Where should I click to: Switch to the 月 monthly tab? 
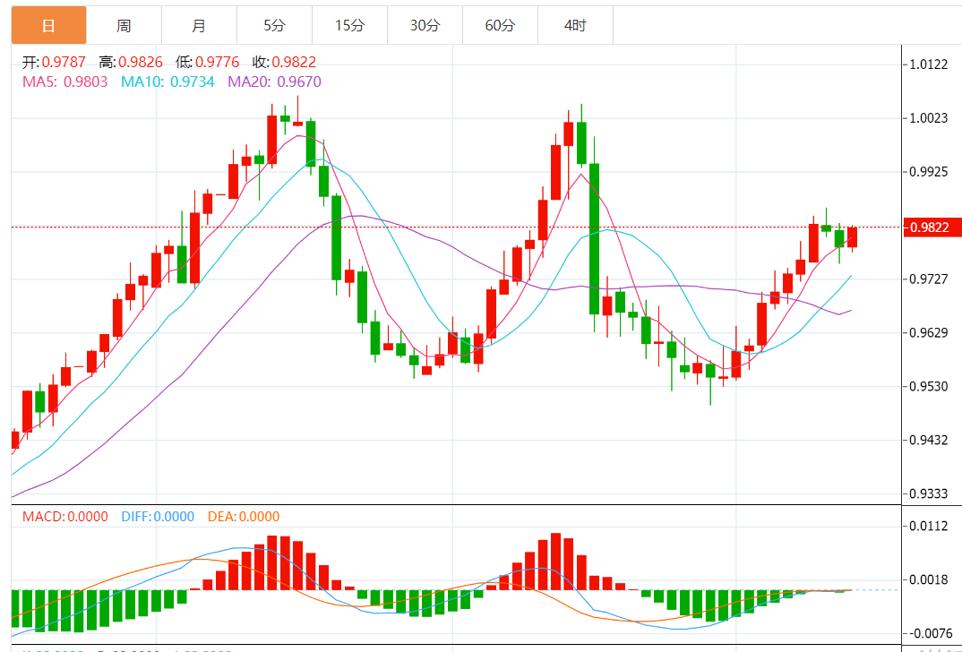pyautogui.click(x=200, y=26)
